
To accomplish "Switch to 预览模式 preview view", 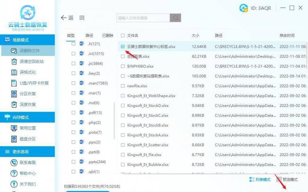I will click(x=287, y=179).
